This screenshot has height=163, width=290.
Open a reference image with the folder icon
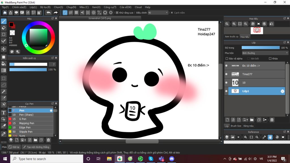(x=233, y=137)
